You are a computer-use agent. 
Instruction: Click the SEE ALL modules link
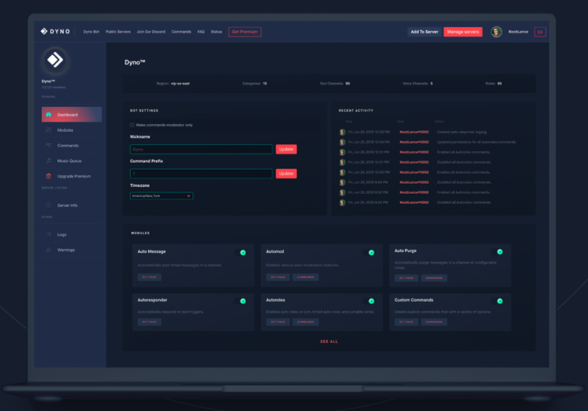[x=329, y=342]
